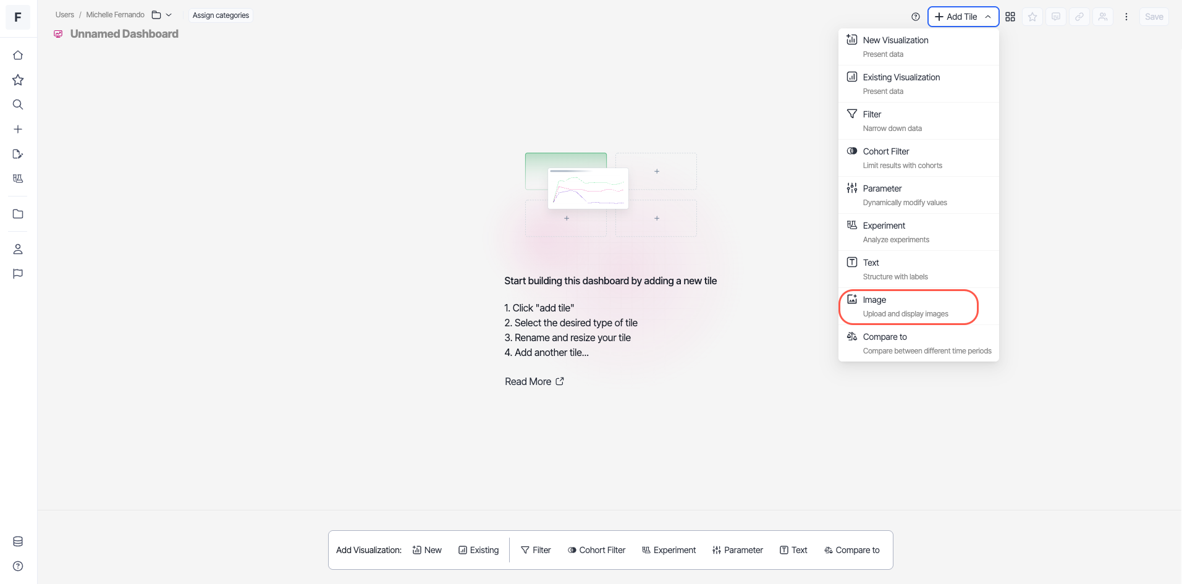Add Parameter from the bottom toolbar
The height and width of the screenshot is (584, 1182).
coord(738,550)
